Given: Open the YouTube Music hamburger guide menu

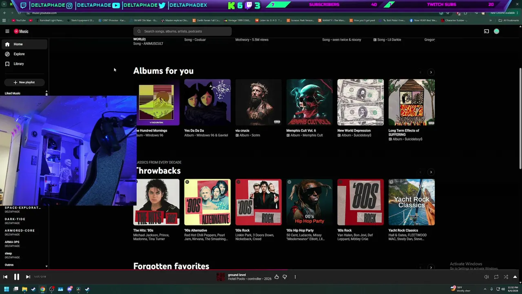Looking at the screenshot, I should (7, 31).
